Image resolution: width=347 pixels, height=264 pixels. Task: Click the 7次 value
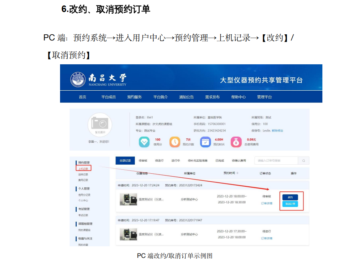188,140
